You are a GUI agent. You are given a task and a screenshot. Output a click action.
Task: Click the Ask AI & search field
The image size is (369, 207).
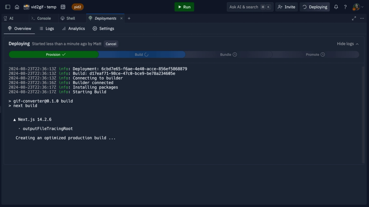tap(250, 6)
